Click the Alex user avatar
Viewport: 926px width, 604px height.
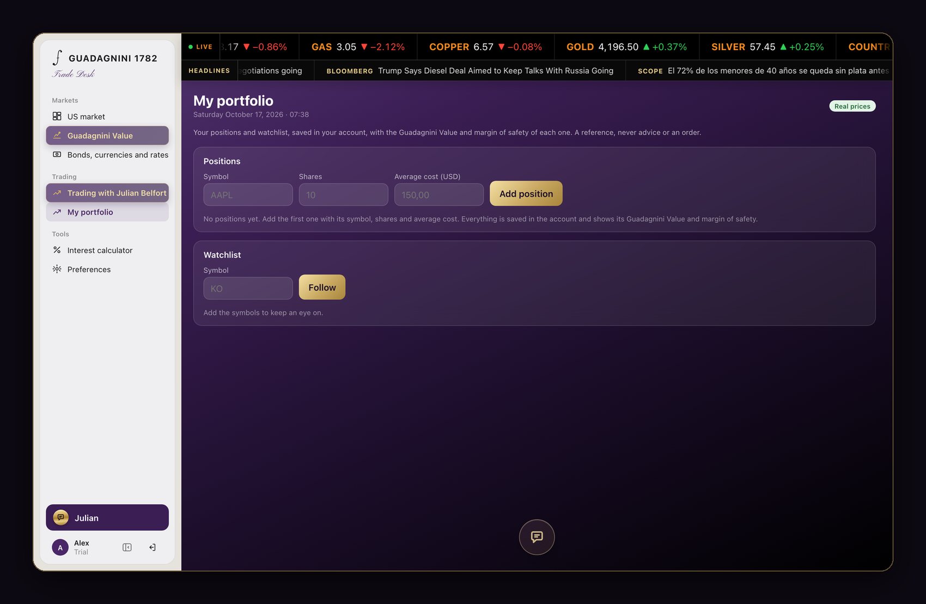pyautogui.click(x=60, y=547)
